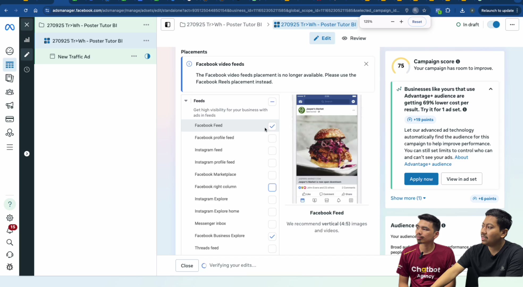Select the pencil edit icon in dark panel

click(27, 54)
